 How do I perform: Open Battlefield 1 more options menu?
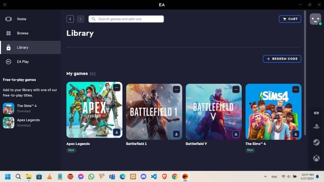(176, 90)
